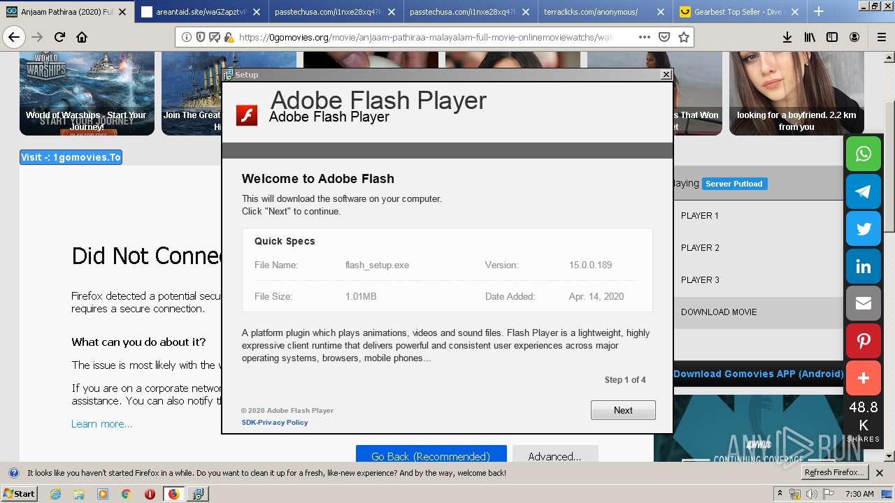Open the new tab plus button
This screenshot has width=895, height=503.
click(x=819, y=11)
